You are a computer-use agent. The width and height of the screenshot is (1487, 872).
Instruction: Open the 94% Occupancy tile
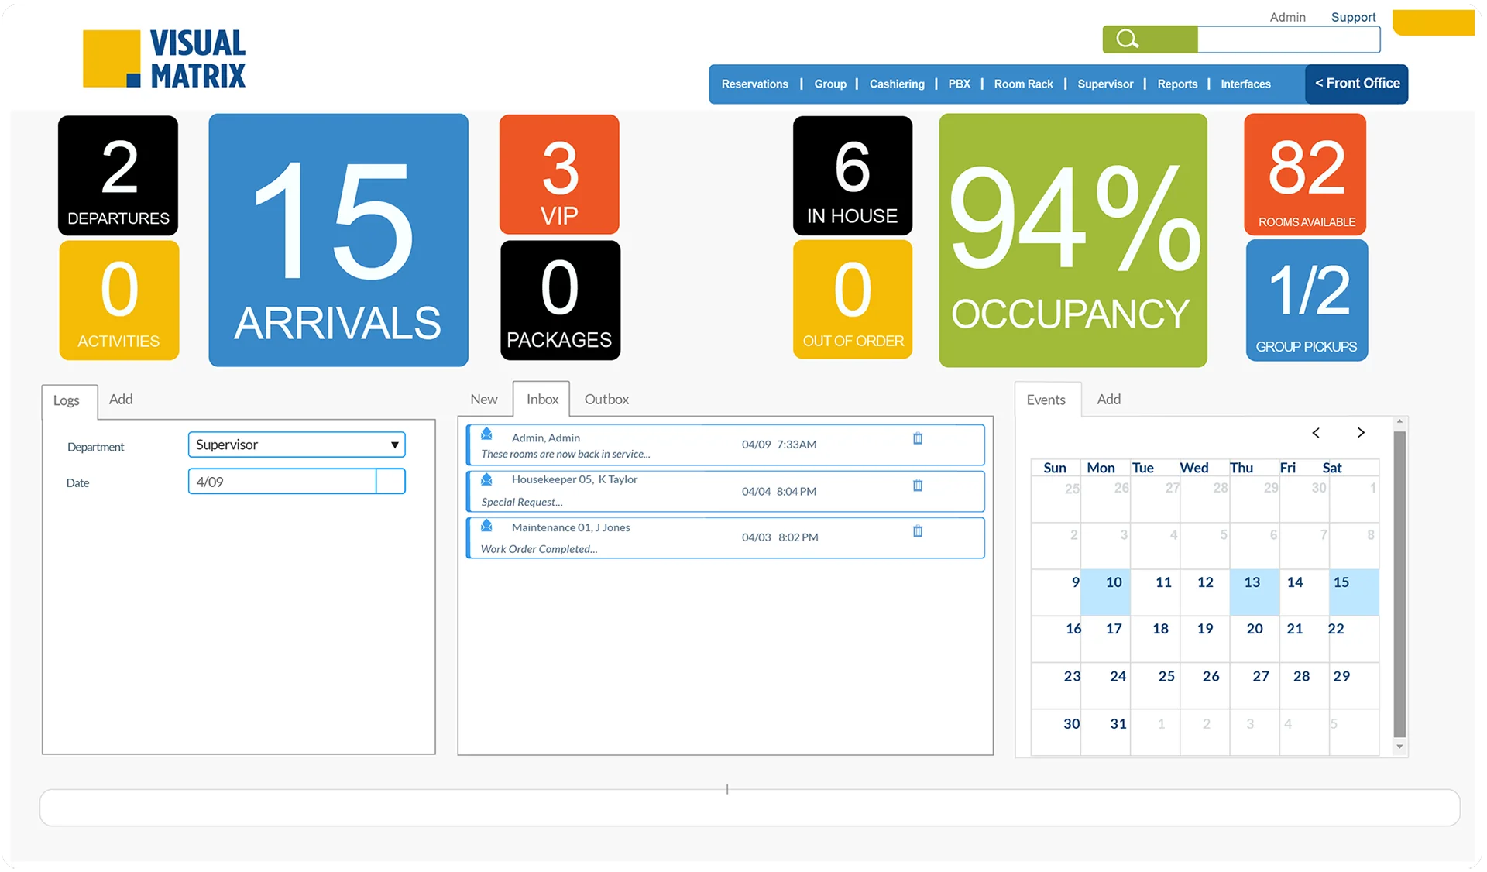click(1073, 240)
